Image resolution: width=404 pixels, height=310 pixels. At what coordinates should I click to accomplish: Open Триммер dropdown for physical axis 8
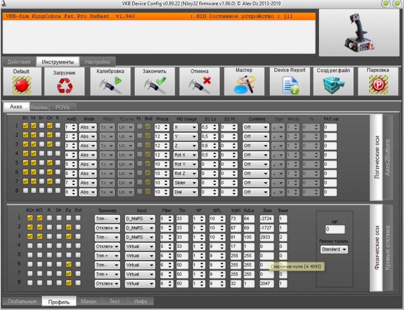click(x=107, y=284)
